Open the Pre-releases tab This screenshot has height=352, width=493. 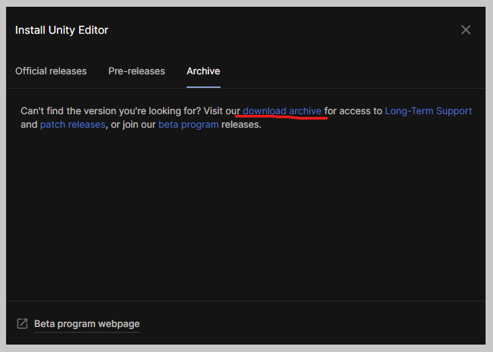pos(137,72)
